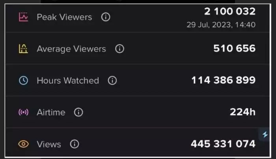Click the peak value 2 100 032
Screen dimensions: 276x159
230,11
